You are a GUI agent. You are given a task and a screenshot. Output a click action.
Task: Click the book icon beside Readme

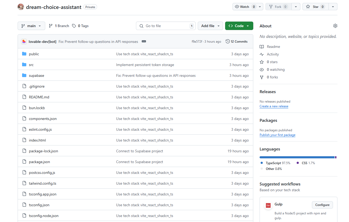(262, 47)
